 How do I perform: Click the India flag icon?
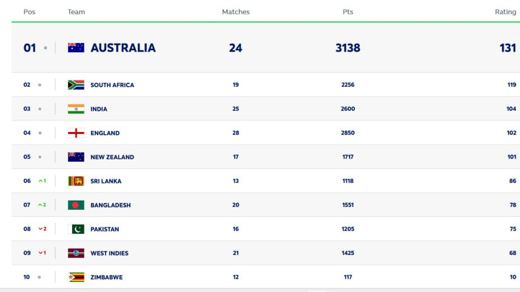[76, 109]
